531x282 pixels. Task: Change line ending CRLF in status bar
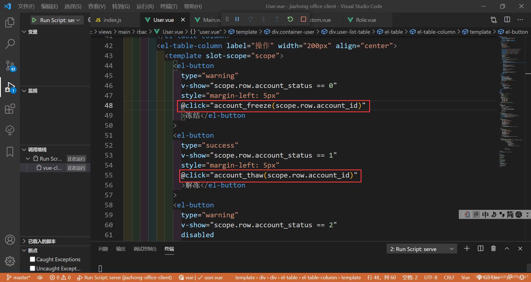449,277
